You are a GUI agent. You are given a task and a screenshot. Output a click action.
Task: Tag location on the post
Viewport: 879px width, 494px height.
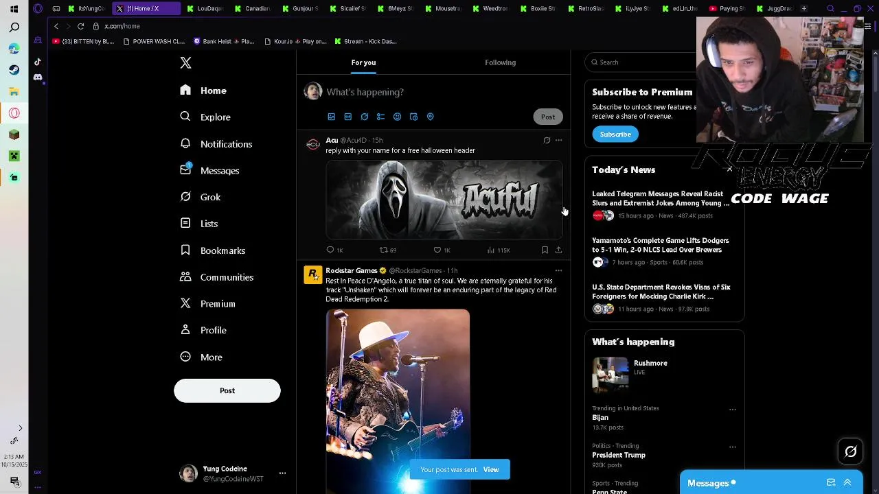click(431, 117)
